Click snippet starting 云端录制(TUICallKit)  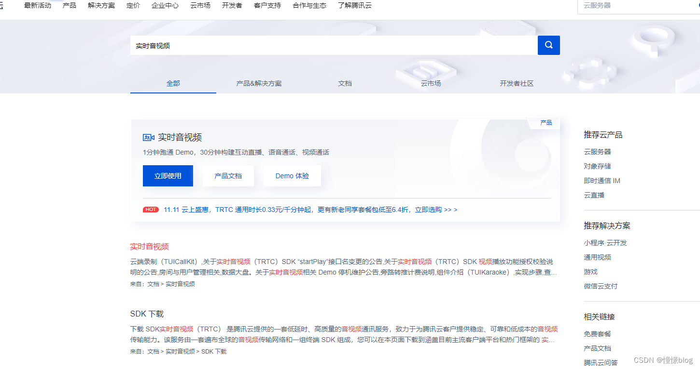click(344, 267)
